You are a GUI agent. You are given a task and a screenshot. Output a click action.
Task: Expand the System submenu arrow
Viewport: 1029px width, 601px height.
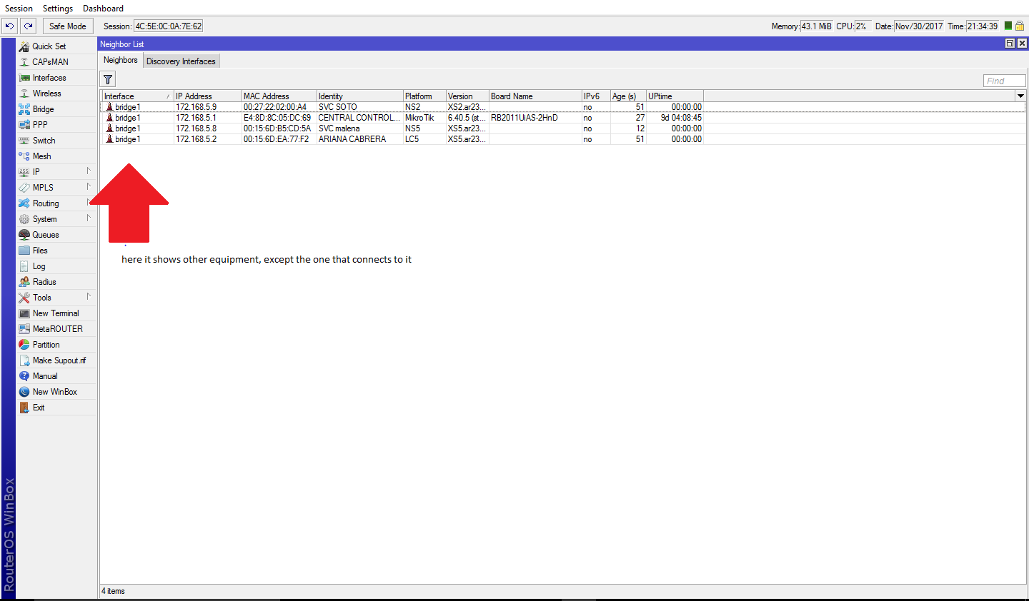[89, 218]
